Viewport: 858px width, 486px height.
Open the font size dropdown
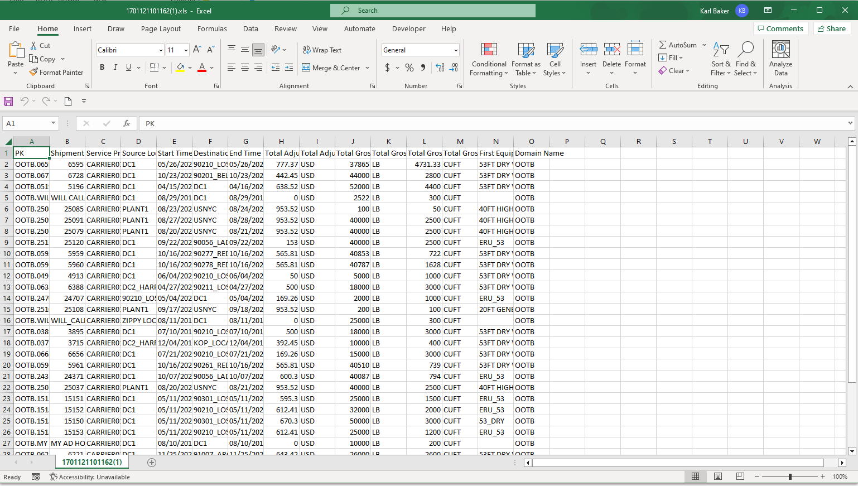point(186,50)
